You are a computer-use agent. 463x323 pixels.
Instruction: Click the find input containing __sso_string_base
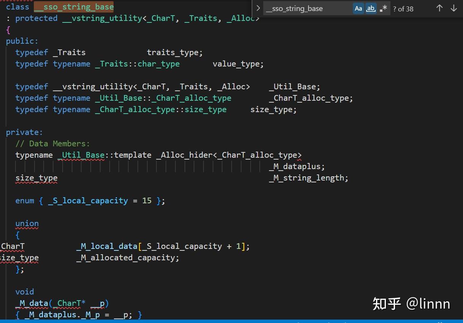pos(307,8)
